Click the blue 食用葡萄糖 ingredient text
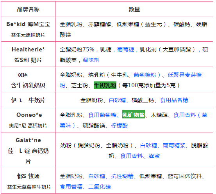216x194 pixels. click(102, 115)
